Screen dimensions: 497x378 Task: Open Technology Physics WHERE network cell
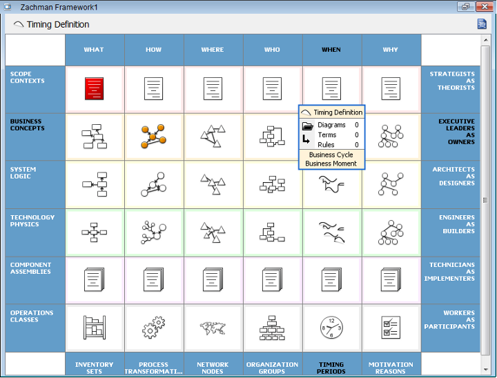213,232
